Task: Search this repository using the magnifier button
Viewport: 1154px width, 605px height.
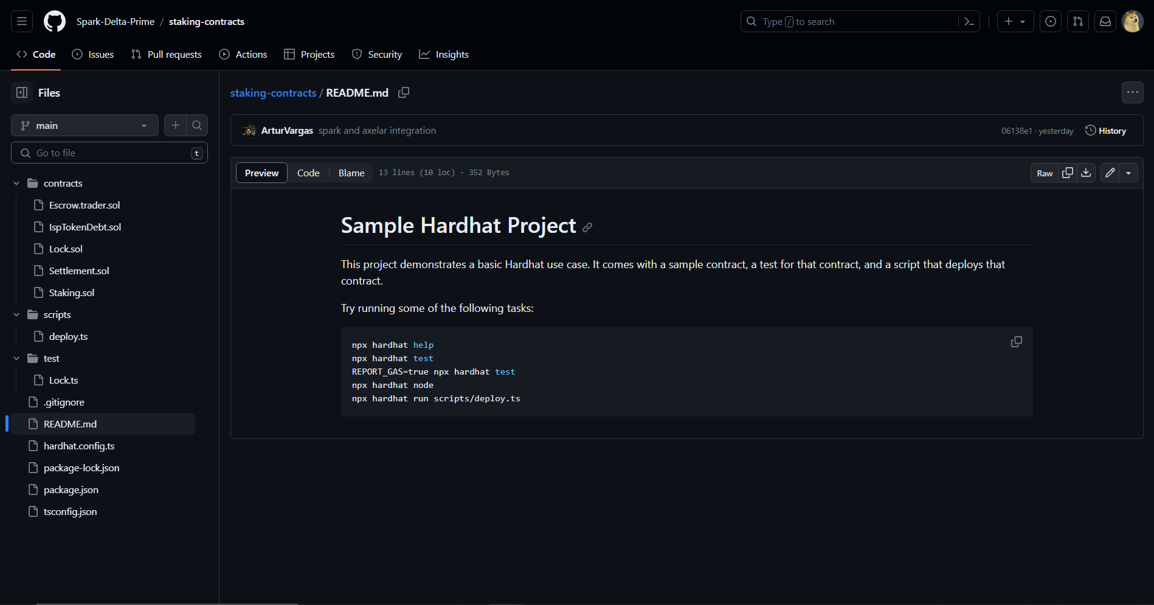Action: tap(197, 125)
